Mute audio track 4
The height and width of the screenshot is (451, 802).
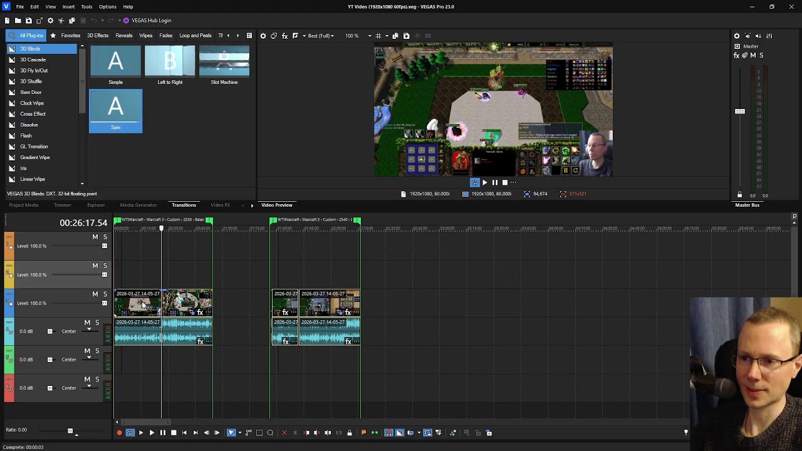pyautogui.click(x=88, y=323)
